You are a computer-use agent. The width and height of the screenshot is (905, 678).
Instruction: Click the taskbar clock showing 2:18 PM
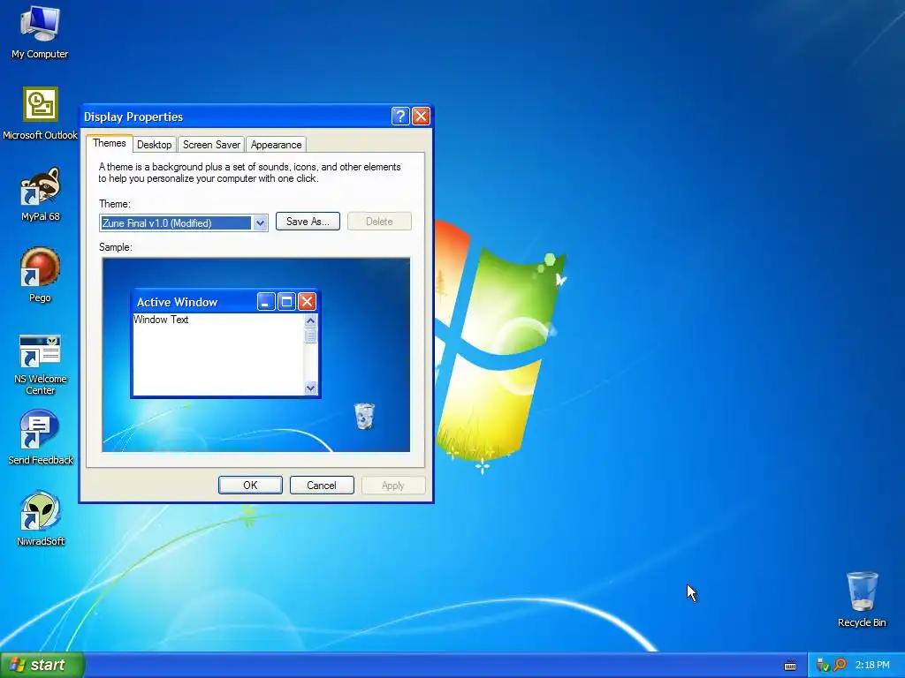(872, 666)
